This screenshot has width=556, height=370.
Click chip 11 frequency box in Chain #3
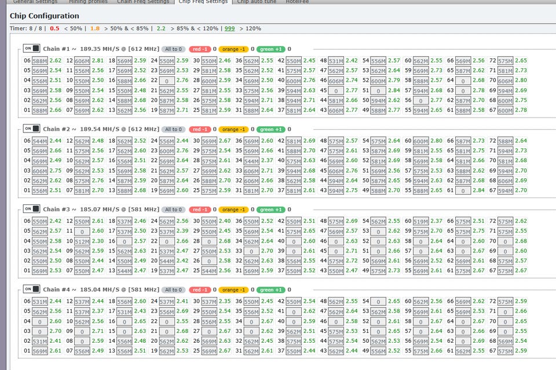point(82,231)
